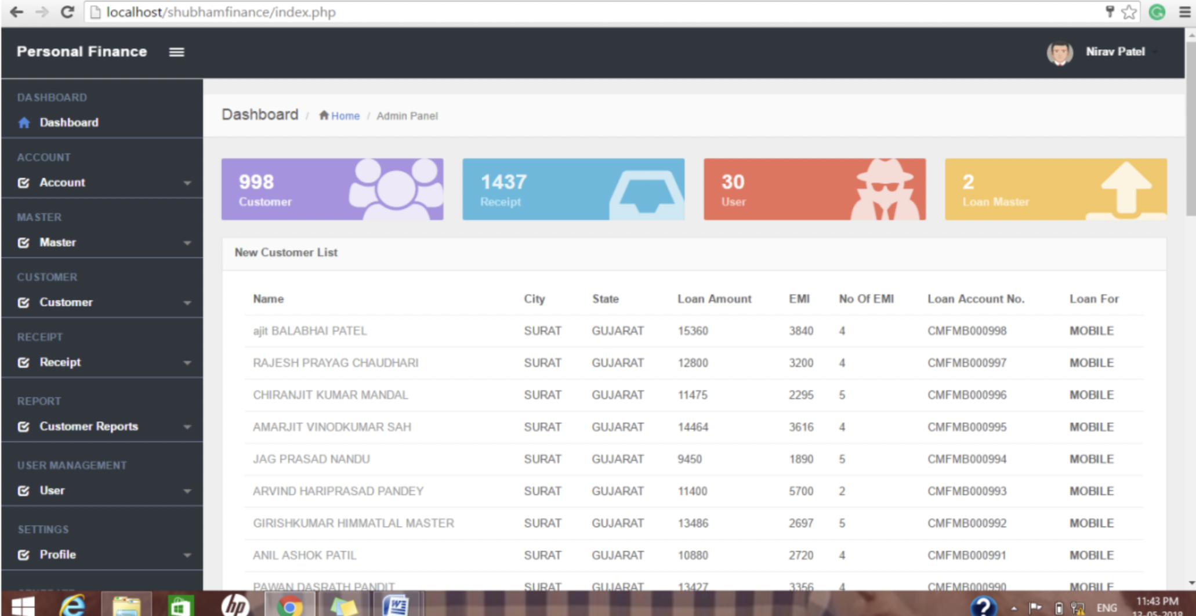Go to Dashboard in the sidebar
The width and height of the screenshot is (1196, 616).
[x=68, y=122]
